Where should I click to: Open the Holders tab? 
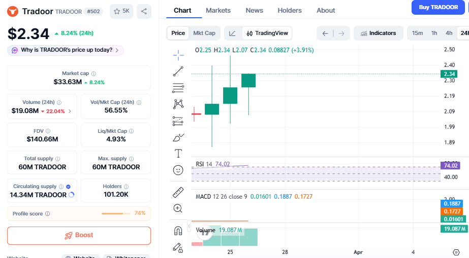coord(290,11)
